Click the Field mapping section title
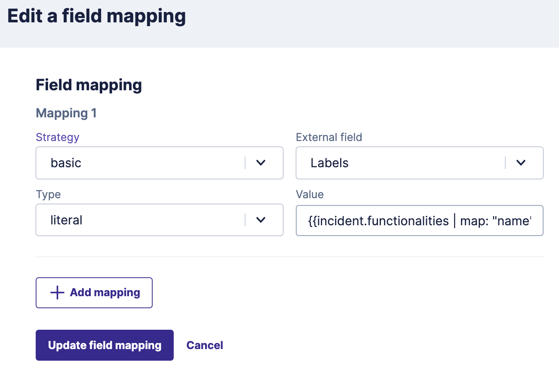The height and width of the screenshot is (374, 559). 89,85
